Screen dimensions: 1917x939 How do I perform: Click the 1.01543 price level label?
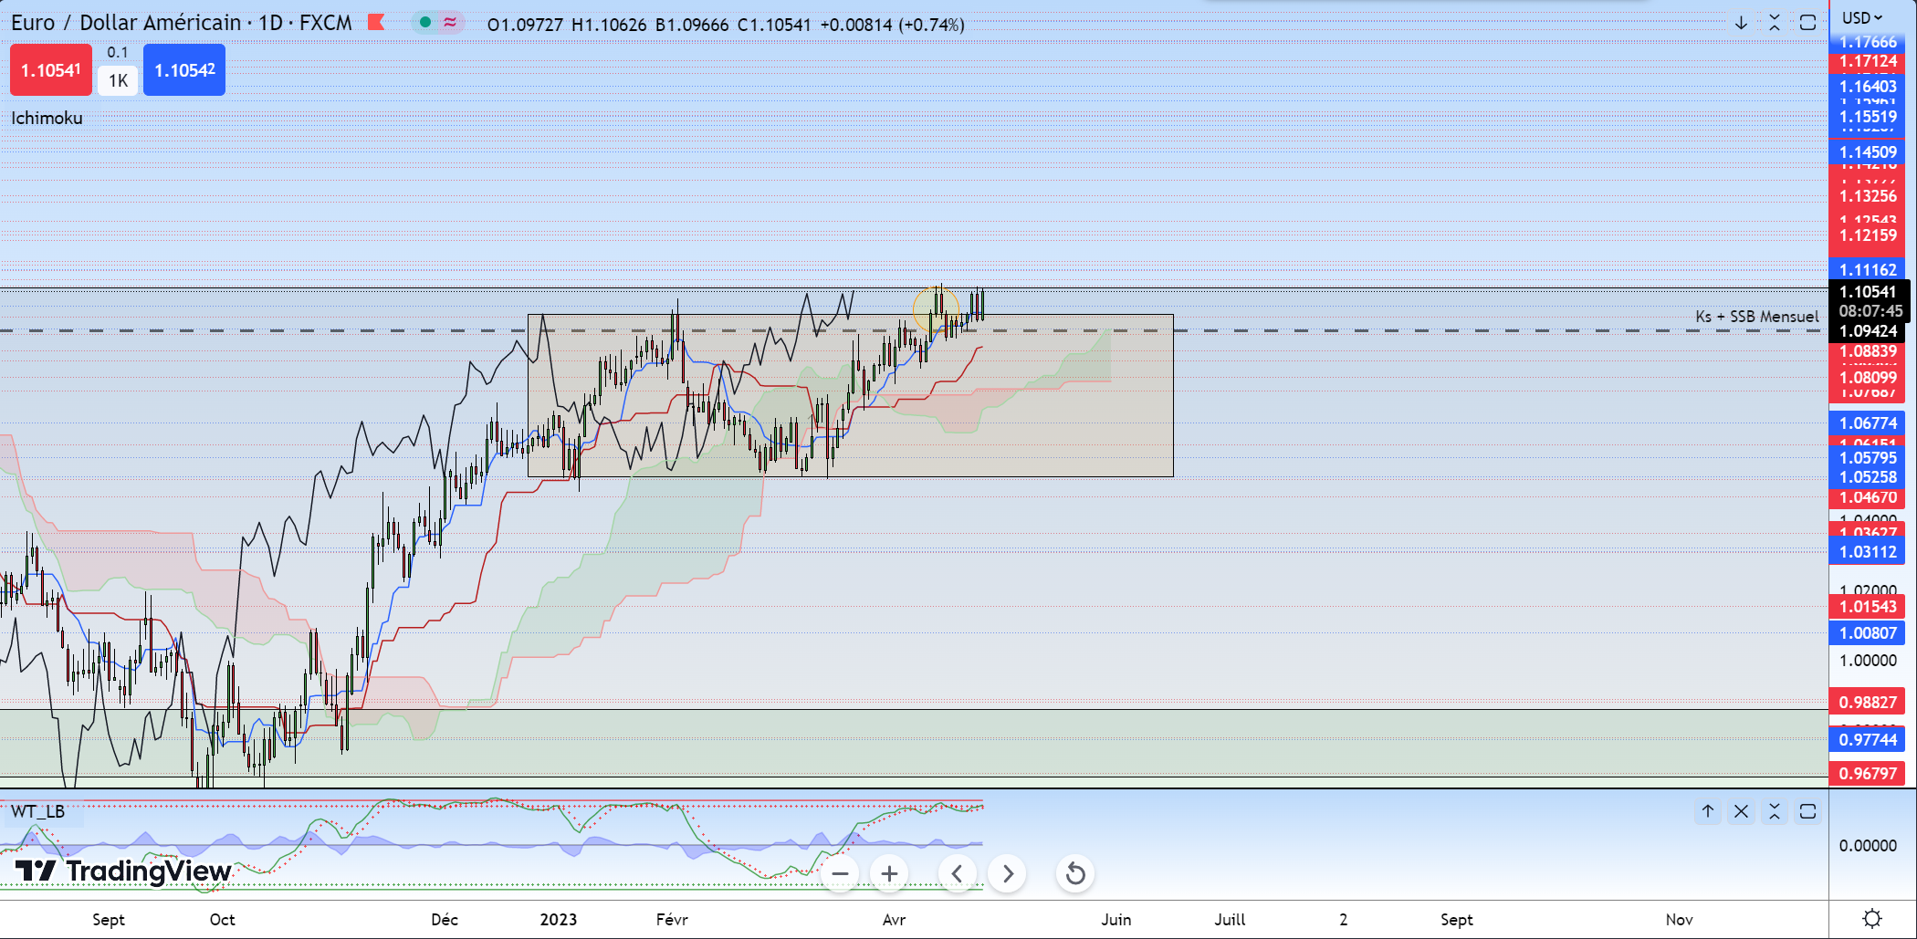click(1868, 607)
